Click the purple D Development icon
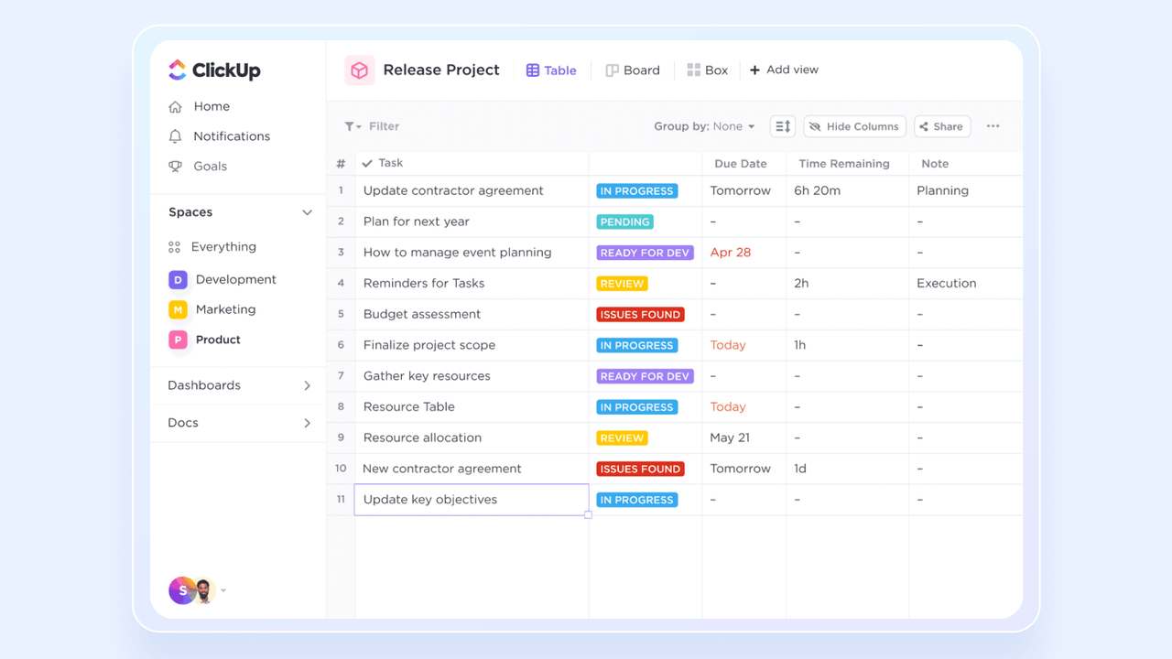The height and width of the screenshot is (659, 1172). (x=178, y=279)
